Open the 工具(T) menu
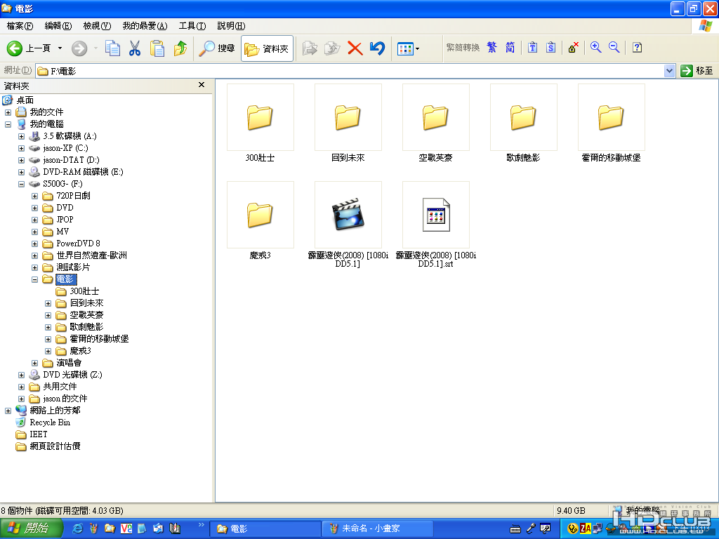This screenshot has height=539, width=719. [x=192, y=26]
